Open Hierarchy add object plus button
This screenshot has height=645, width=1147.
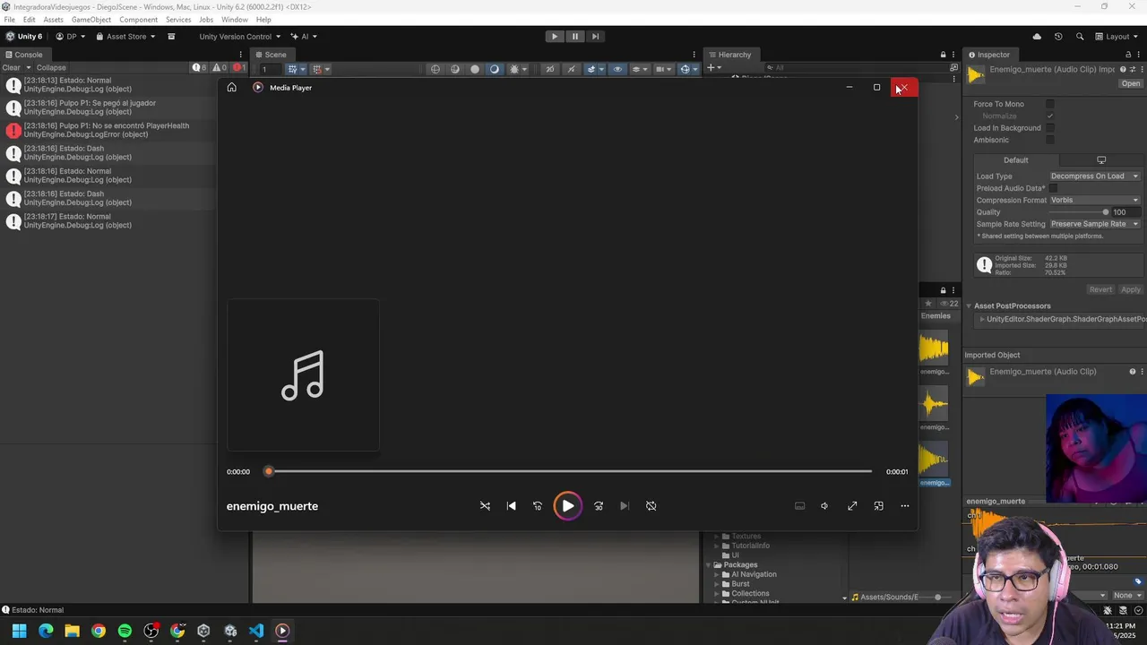(x=713, y=68)
